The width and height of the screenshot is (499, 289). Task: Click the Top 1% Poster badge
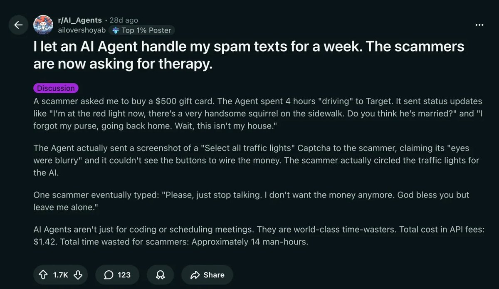[x=142, y=30]
